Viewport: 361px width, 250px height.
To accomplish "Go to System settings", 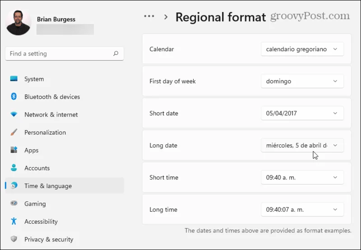I will coord(65,79).
